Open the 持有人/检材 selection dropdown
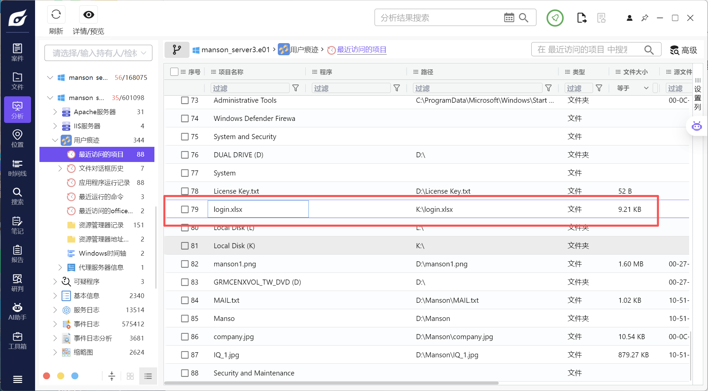The width and height of the screenshot is (708, 391). click(98, 53)
